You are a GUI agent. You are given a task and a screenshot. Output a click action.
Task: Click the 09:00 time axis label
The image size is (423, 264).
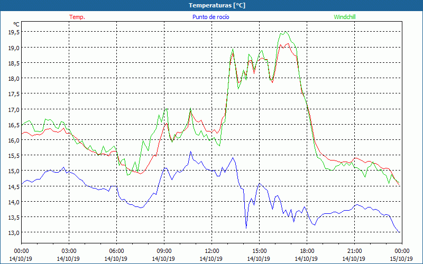click(x=164, y=251)
